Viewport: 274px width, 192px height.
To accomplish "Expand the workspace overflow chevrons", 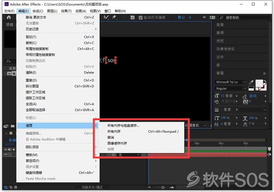I will tap(204, 17).
